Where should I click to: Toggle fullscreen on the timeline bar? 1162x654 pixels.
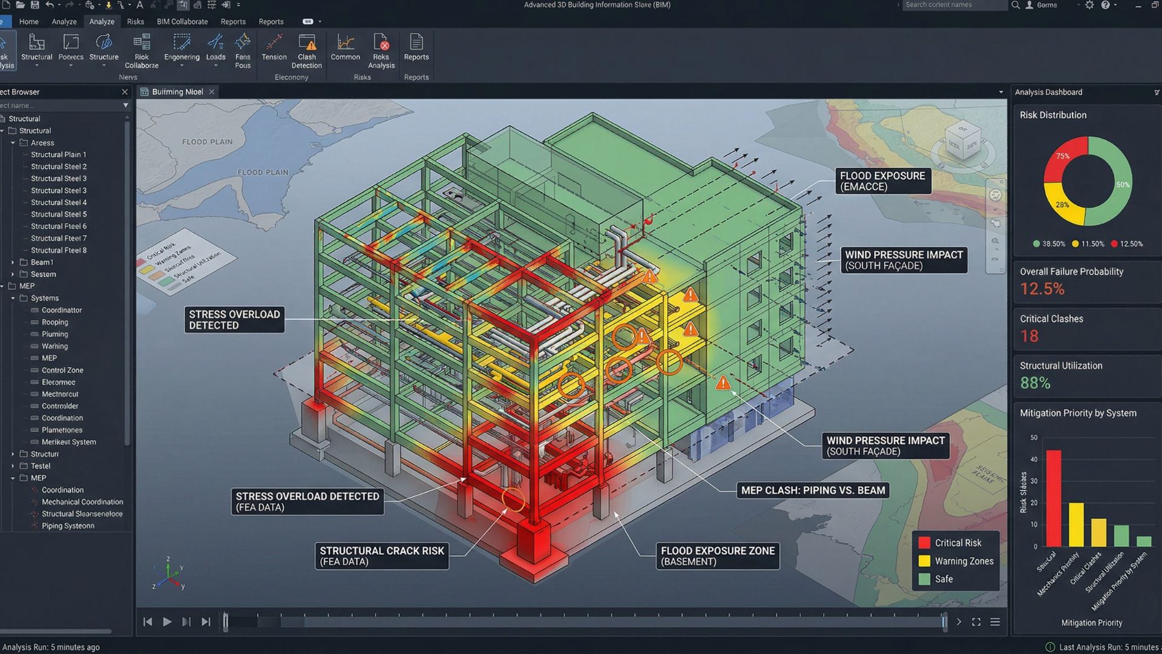[x=976, y=622]
